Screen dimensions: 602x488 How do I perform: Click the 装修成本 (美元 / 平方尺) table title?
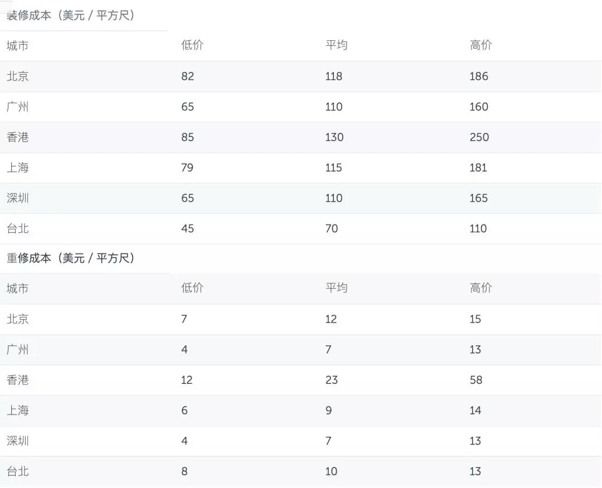[70, 16]
